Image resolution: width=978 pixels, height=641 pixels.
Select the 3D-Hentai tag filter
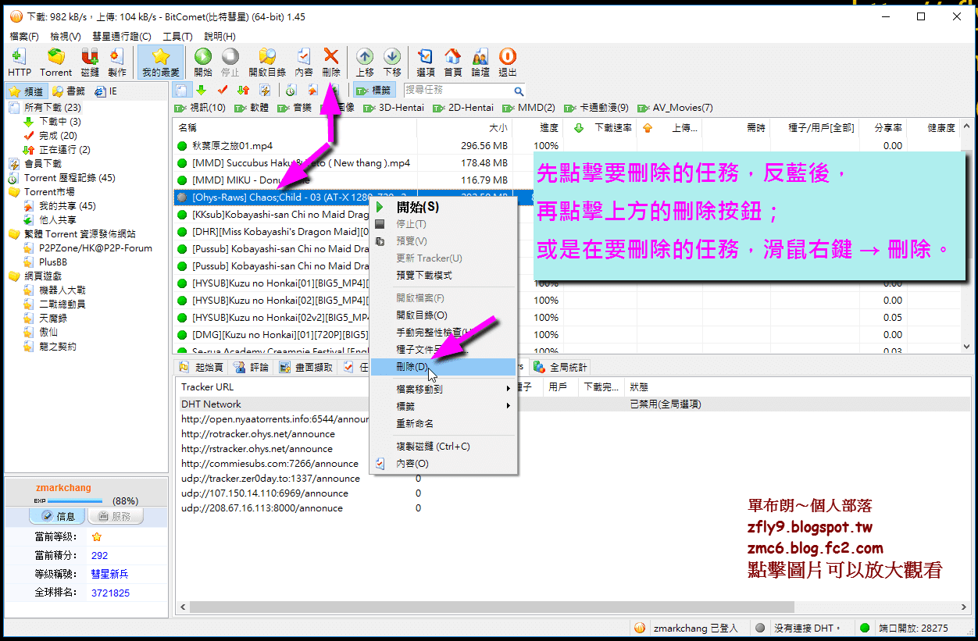394,108
